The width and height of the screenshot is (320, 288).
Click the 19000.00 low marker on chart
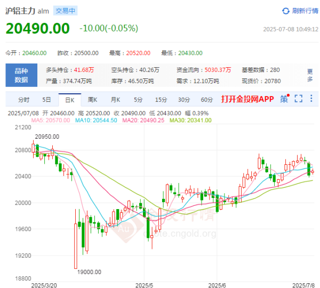pyautogui.click(x=89, y=272)
